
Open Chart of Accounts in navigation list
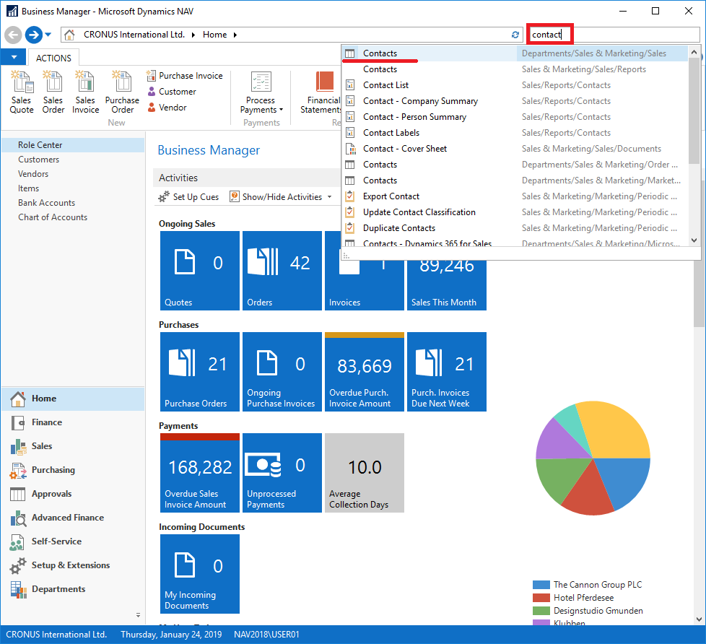pos(73,217)
